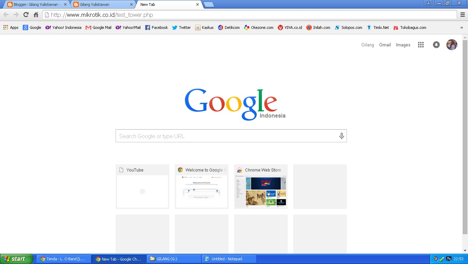Open Kaskus bookmark
Screen dimensions: 468x264
204,27
